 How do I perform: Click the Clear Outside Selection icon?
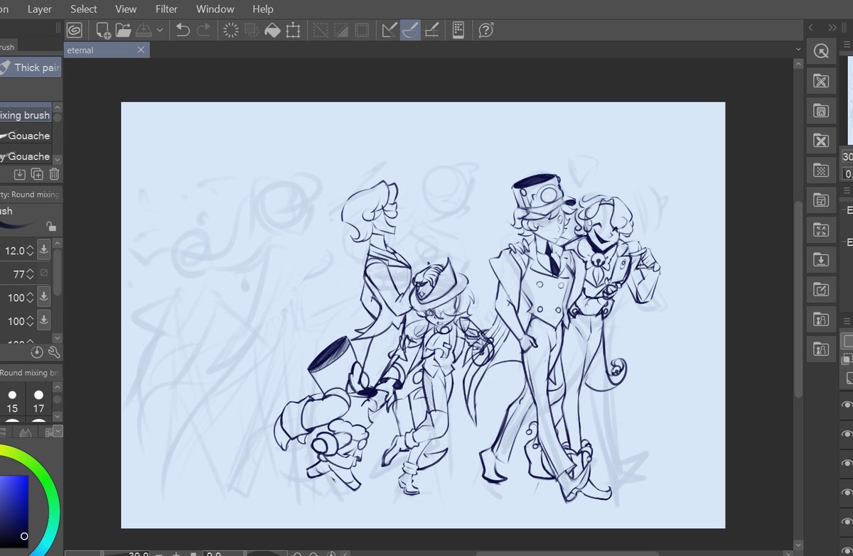coord(252,30)
